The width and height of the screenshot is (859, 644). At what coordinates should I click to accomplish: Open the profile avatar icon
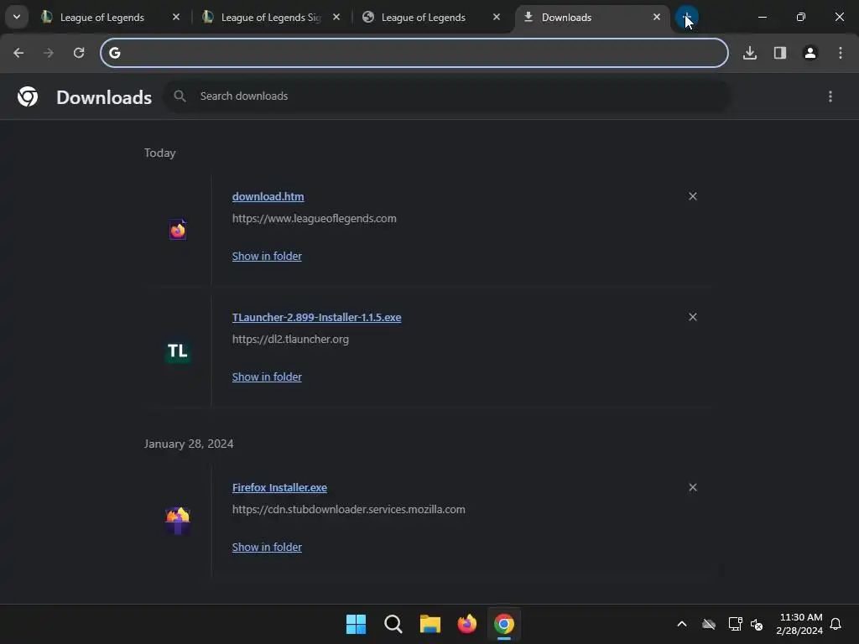point(810,53)
